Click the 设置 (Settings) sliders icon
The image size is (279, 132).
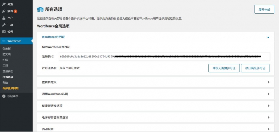click(x=4, y=32)
